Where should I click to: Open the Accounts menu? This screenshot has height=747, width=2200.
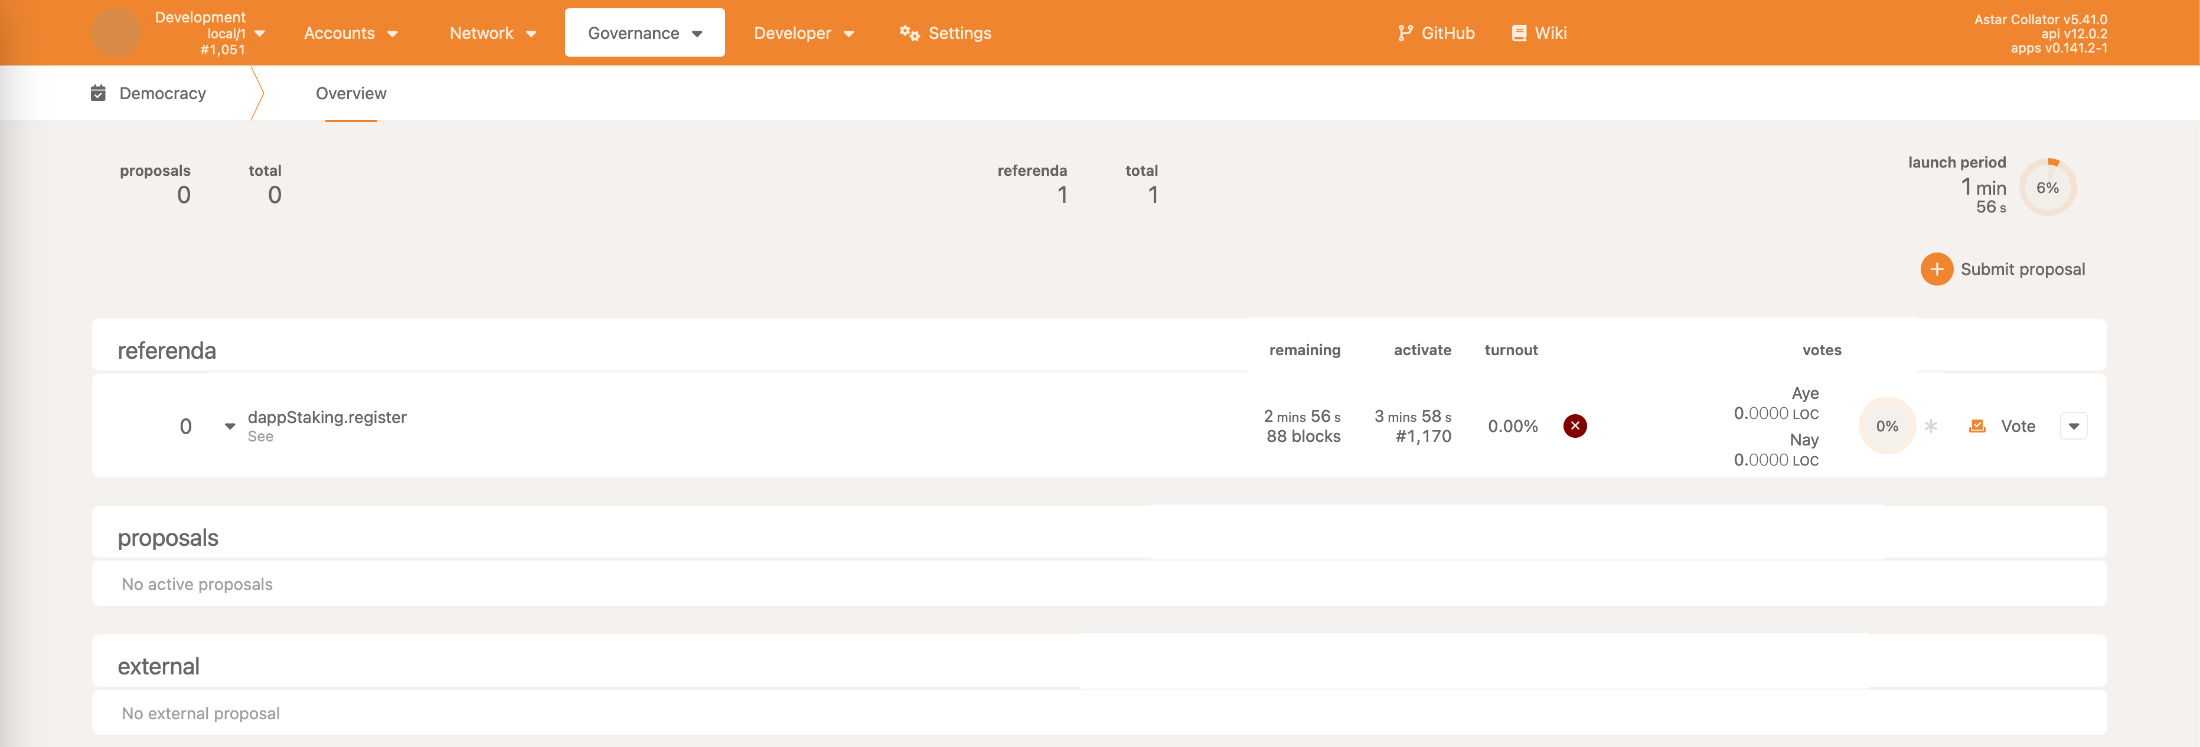(x=350, y=33)
